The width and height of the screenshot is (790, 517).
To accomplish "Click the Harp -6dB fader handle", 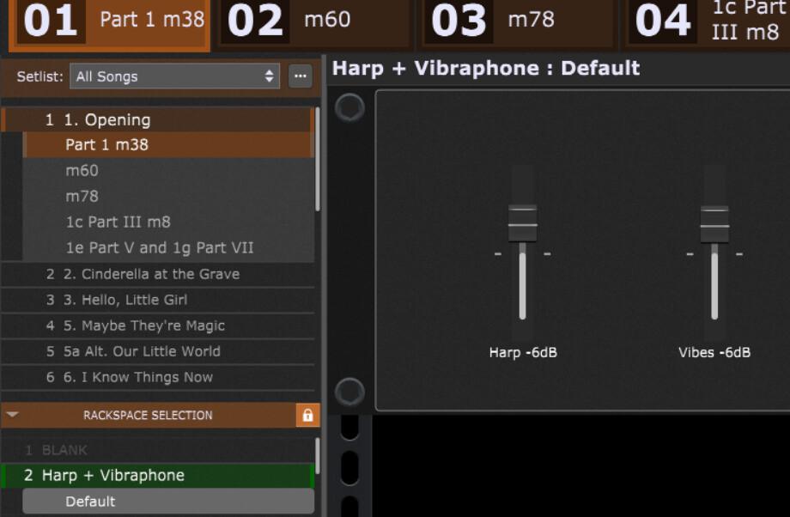I will pyautogui.click(x=522, y=224).
